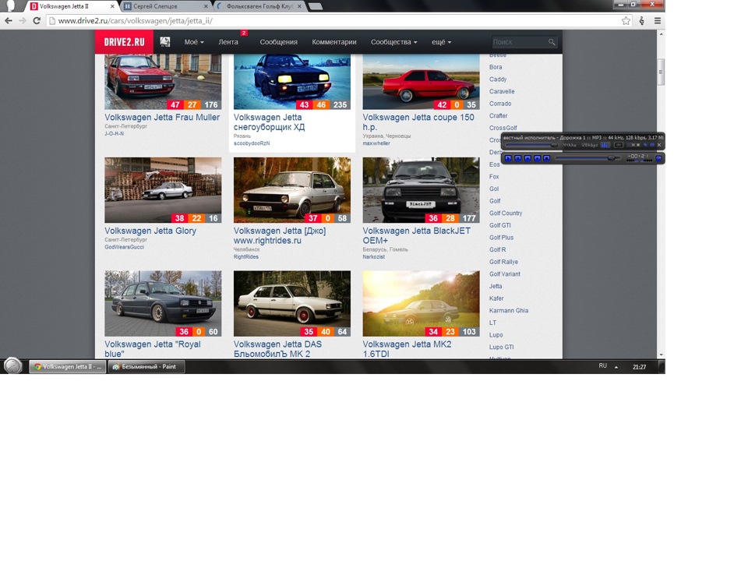The image size is (748, 561).
Task: Open Volkswagen Jetta снегоуборщик ХД link
Action: pyautogui.click(x=269, y=122)
